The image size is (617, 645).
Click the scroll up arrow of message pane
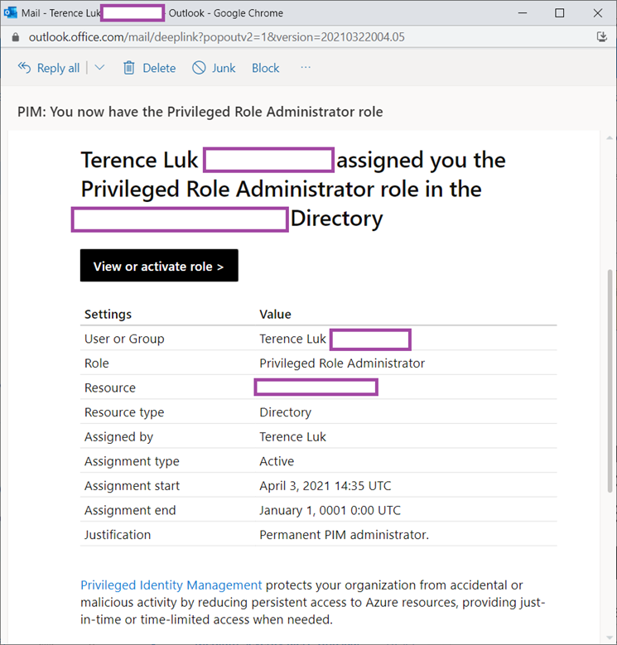[x=610, y=137]
